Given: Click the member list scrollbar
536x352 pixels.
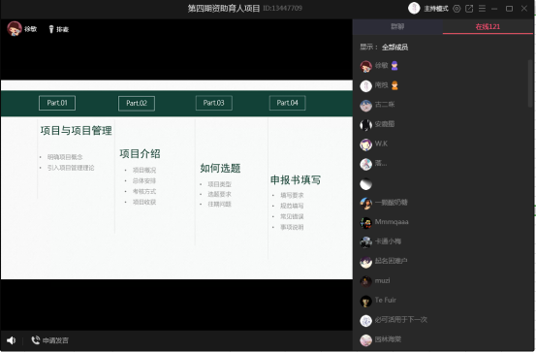Looking at the screenshot, I should point(530,83).
